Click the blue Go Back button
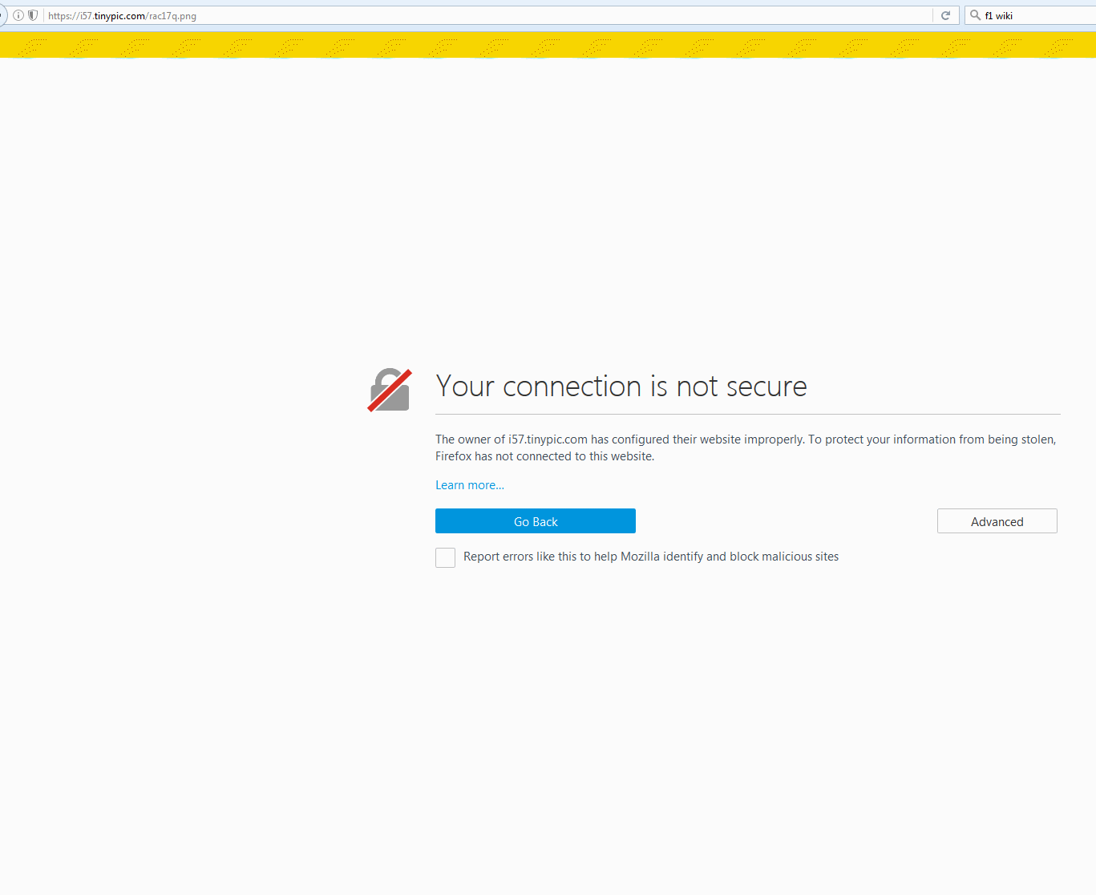Image resolution: width=1096 pixels, height=895 pixels. tap(536, 521)
